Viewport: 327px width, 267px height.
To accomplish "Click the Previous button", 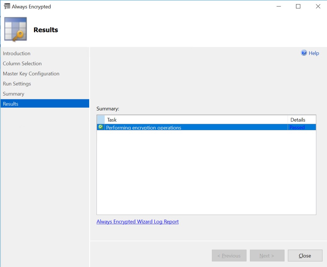I will 229,256.
